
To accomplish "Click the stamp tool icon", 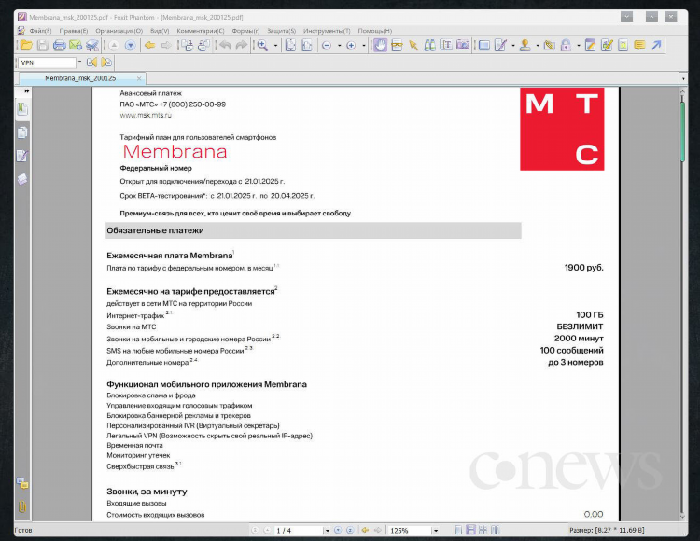I will tap(525, 46).
